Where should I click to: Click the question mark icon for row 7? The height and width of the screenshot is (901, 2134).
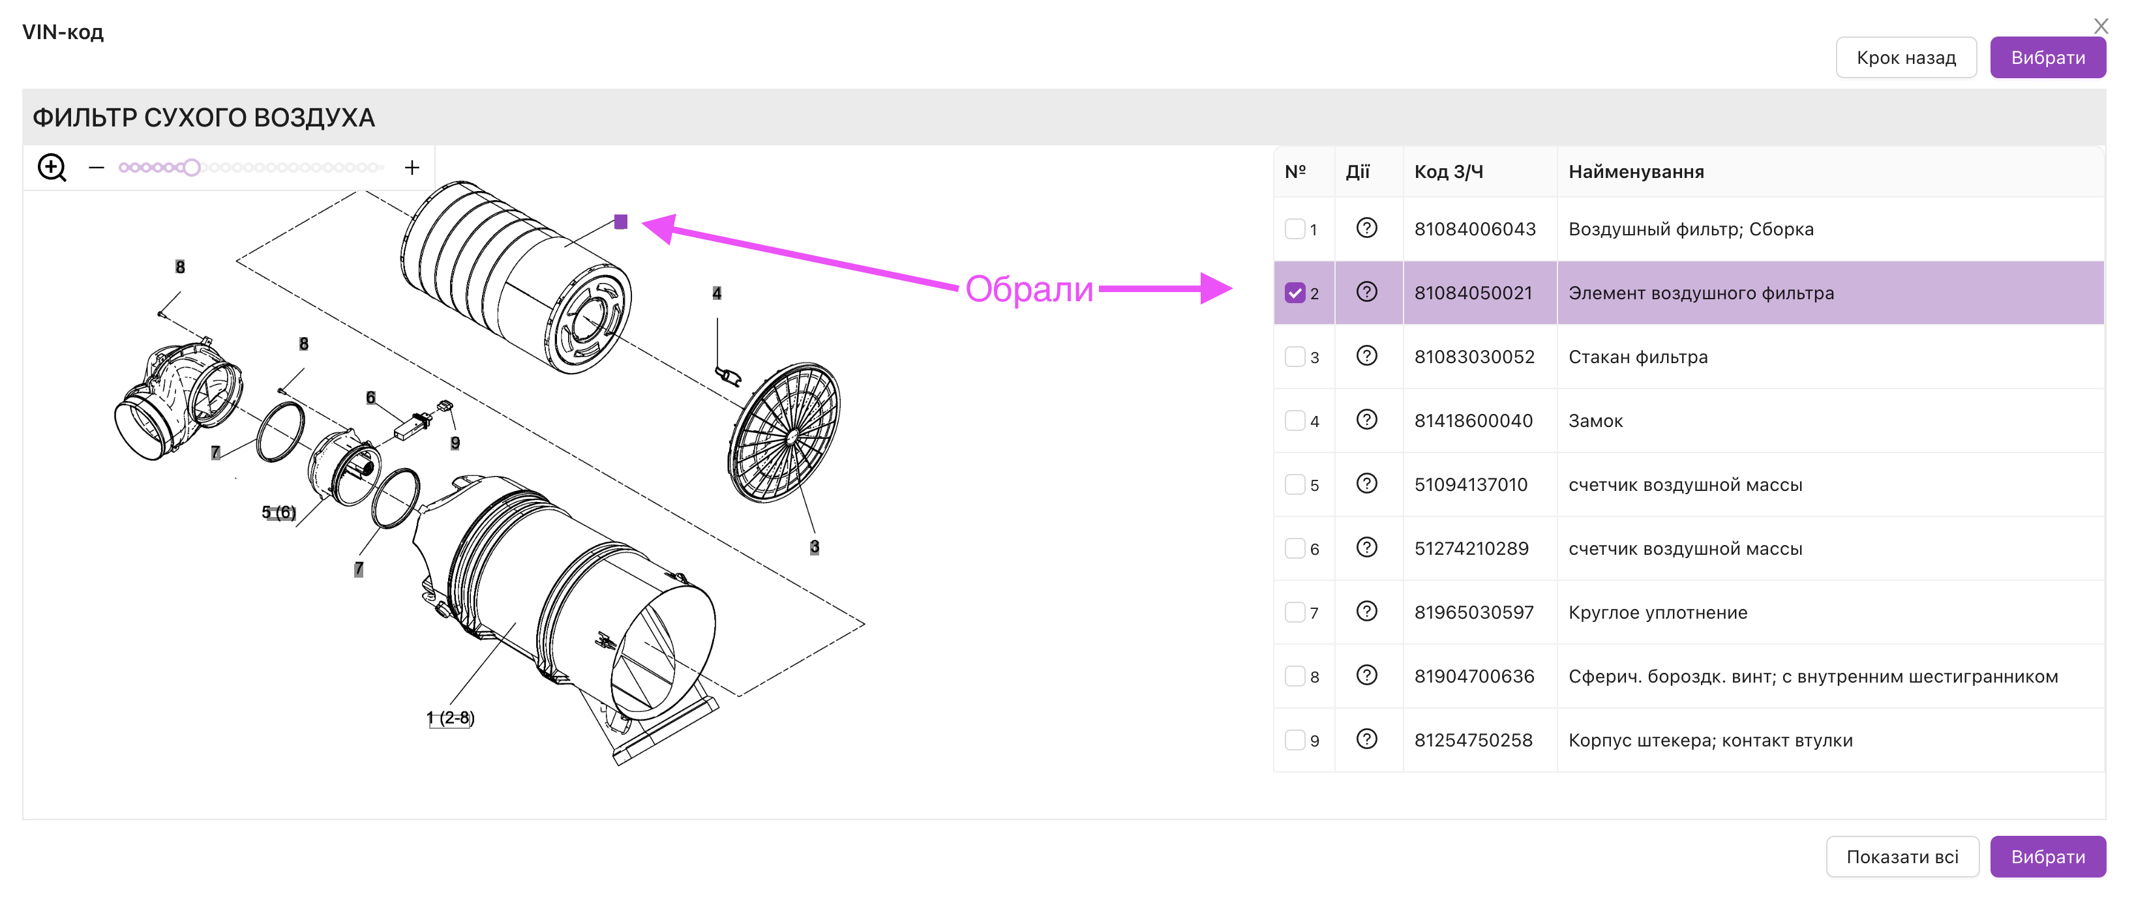(x=1365, y=611)
